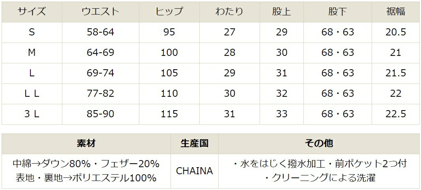Screen dimensions: 421x190
Task: Click the その他 header cell
Action: pos(319,144)
